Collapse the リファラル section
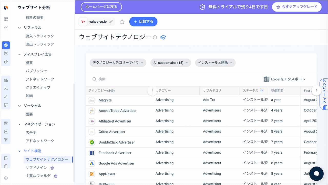Viewport: 328px width, 185px height. (x=19, y=28)
